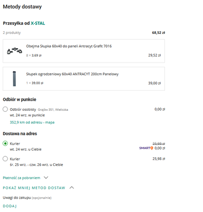This screenshot has height=212, width=203.
Task: Choose Kurier śr. 25 wrz. delivery option
Action: click(x=5, y=159)
